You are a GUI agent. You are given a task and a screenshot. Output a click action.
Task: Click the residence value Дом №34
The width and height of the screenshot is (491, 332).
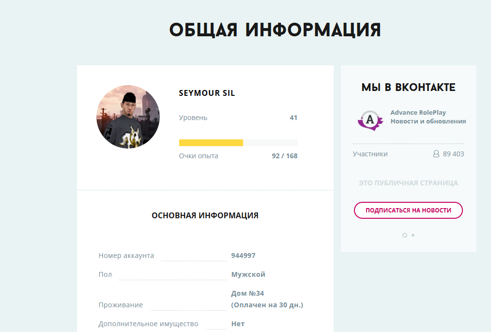(247, 293)
